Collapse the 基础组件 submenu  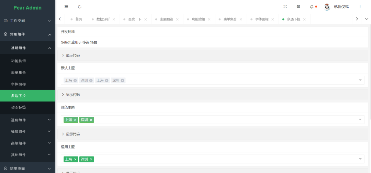[27, 48]
